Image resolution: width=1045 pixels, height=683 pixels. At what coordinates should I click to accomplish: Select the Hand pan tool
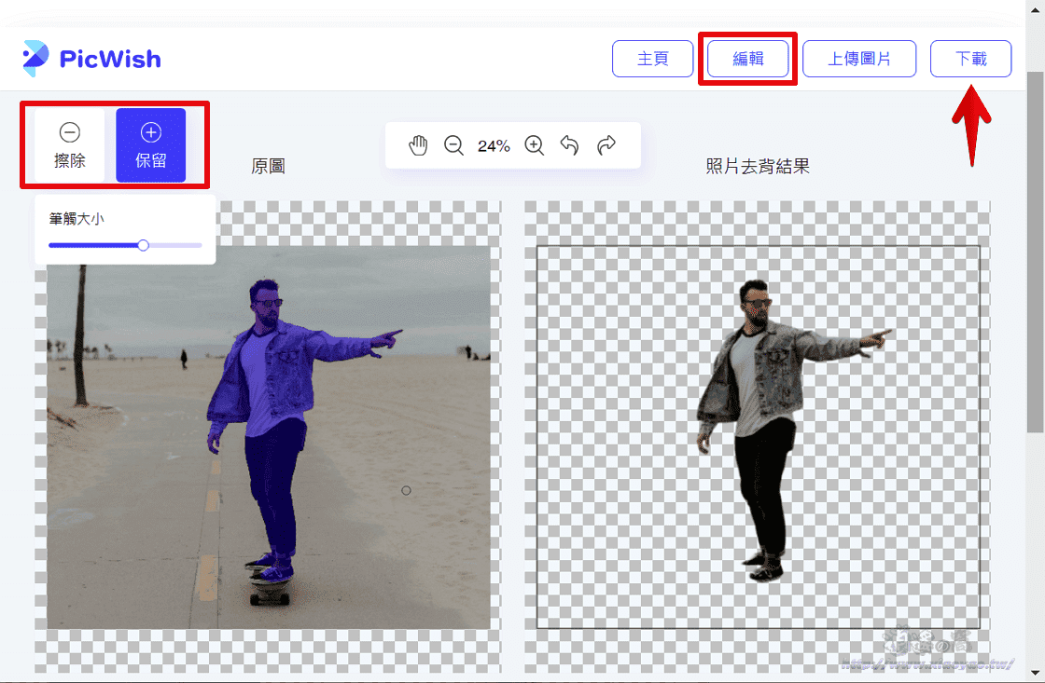tap(418, 144)
